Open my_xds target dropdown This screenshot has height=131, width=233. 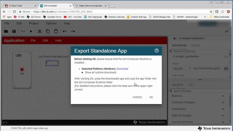182,68
